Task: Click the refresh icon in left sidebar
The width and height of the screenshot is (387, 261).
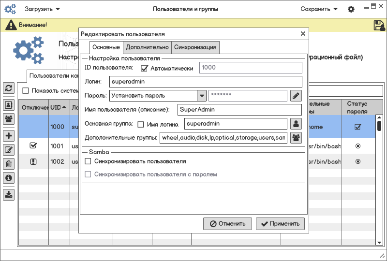Action: (9, 88)
